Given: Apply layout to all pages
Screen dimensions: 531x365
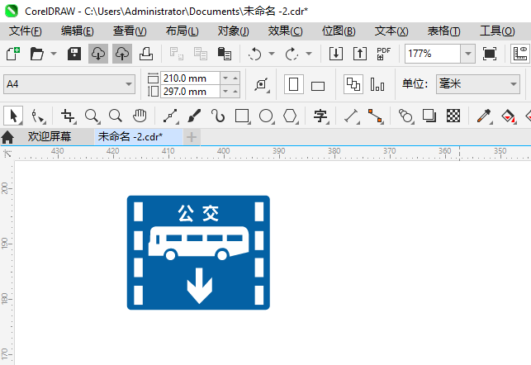Looking at the screenshot, I should pyautogui.click(x=353, y=84).
